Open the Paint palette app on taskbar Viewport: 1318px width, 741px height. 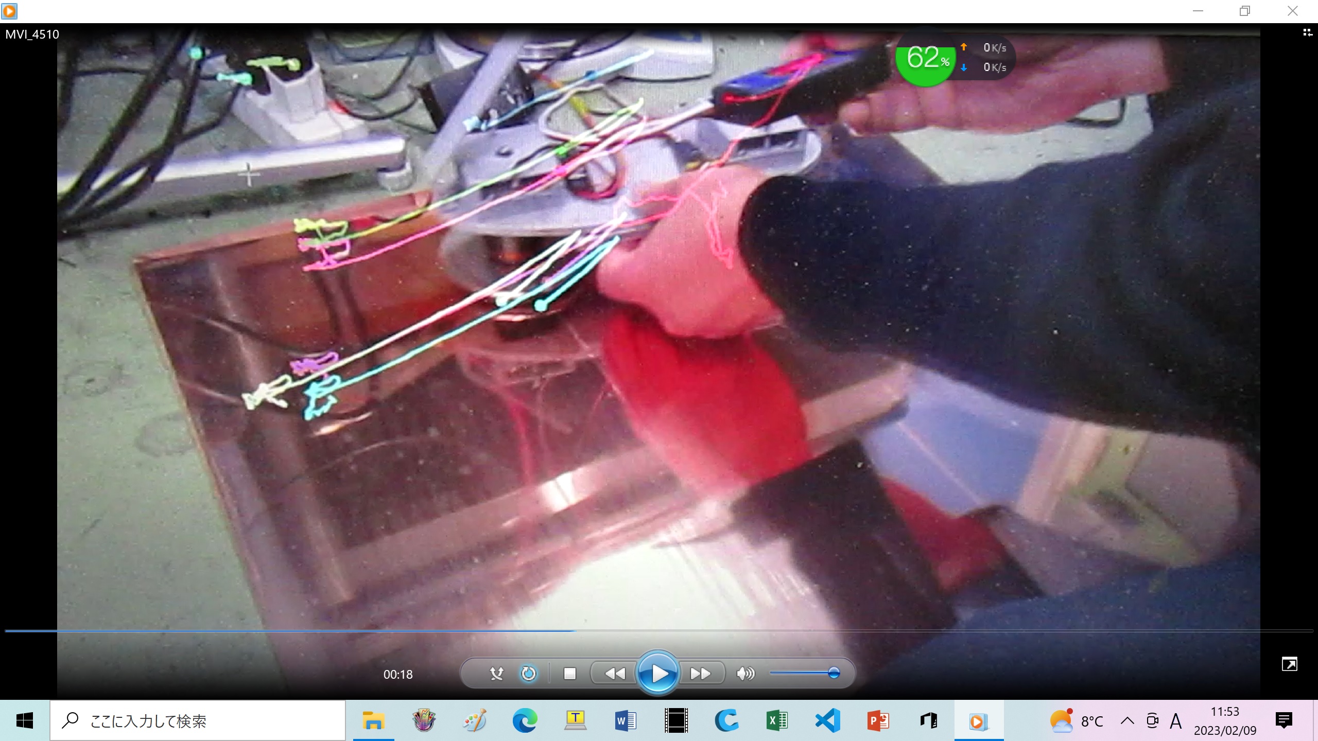point(474,720)
